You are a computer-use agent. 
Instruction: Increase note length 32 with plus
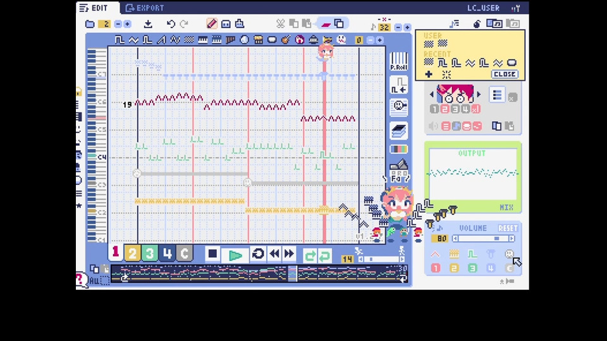[407, 27]
